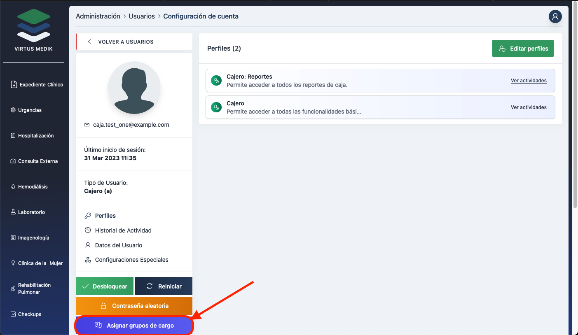Open the Perfiles section

coord(105,216)
